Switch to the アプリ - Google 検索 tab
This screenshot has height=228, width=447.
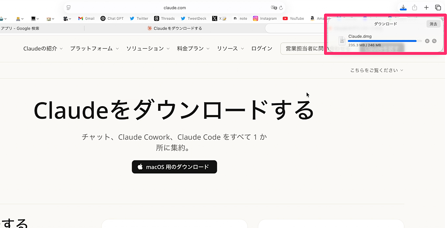(x=20, y=29)
